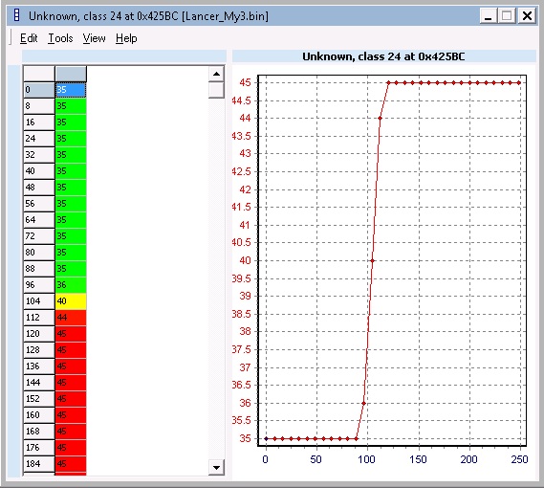
Task: Click the window system icon in title bar
Action: pos(16,15)
